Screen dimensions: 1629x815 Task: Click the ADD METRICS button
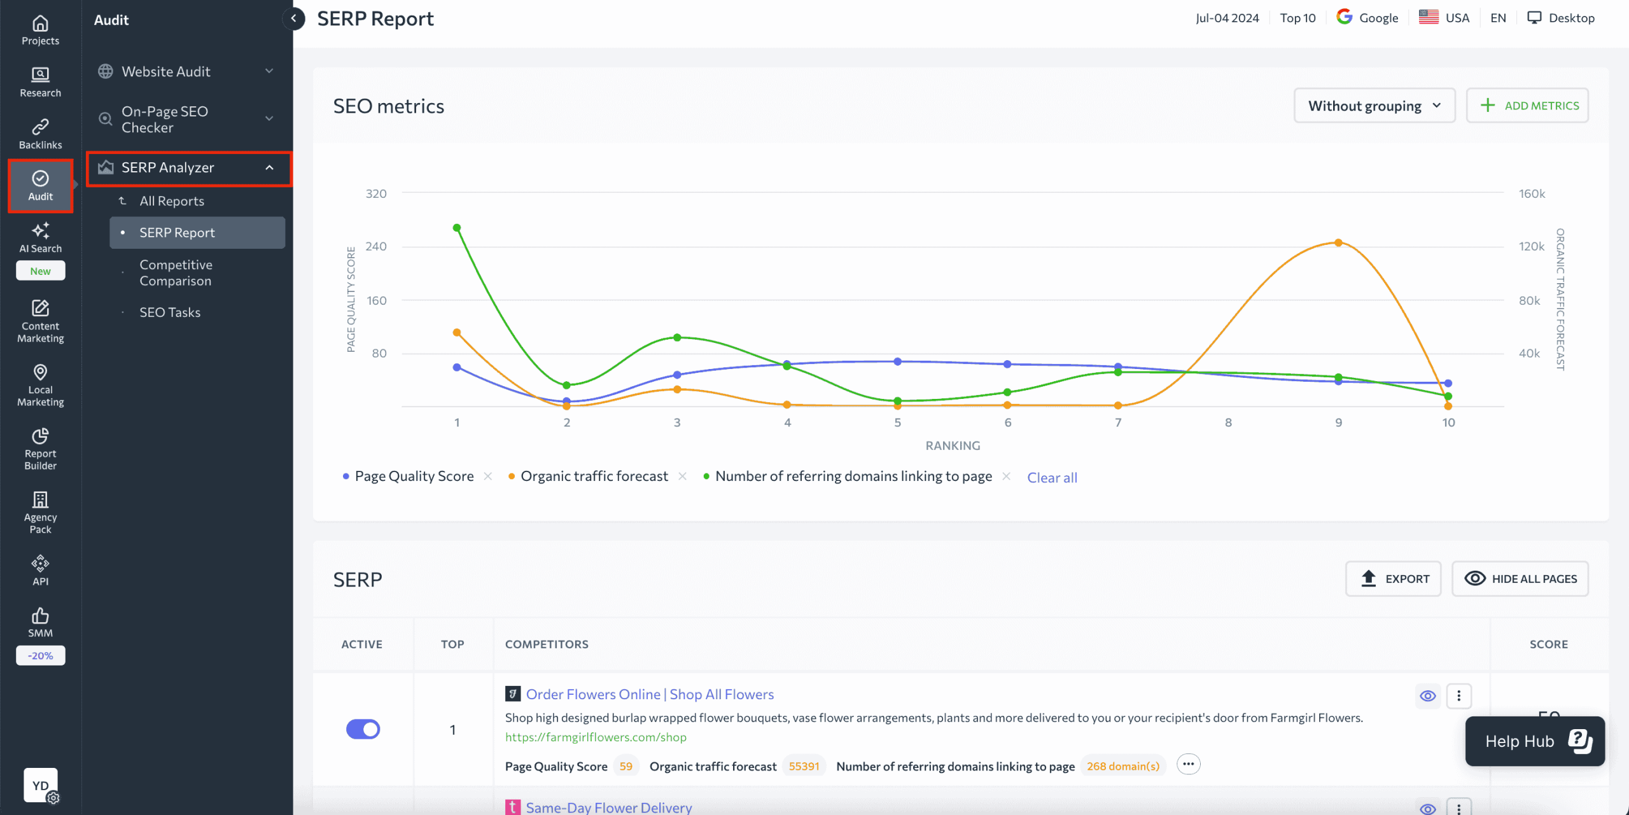[x=1528, y=105]
